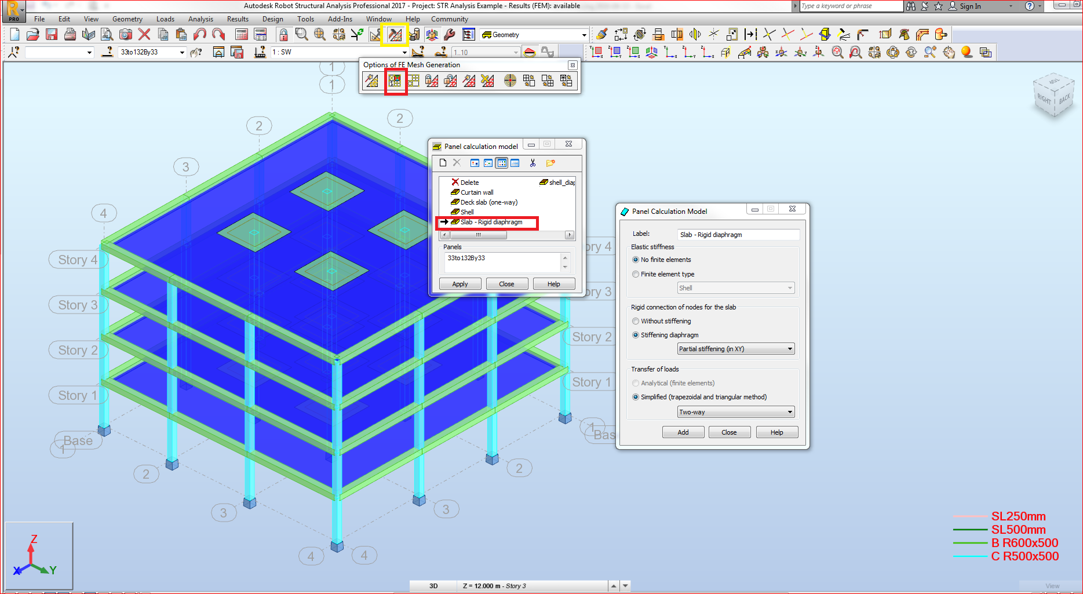Click the Add button in Panel Calculation Model

click(683, 432)
